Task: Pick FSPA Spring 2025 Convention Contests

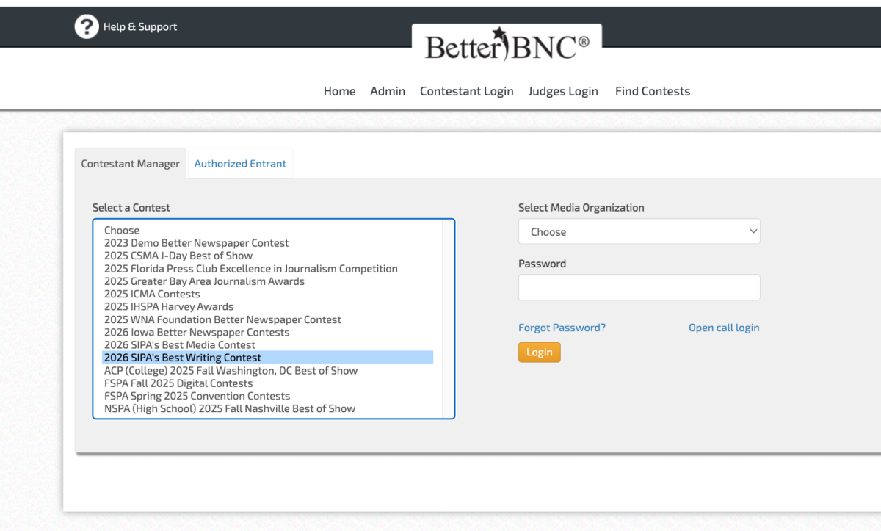Action: (x=268, y=396)
